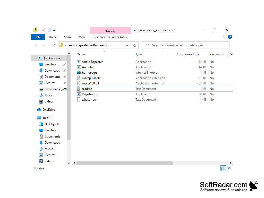Viewport: 264px width, 198px height.
Task: Click navigation pane scroll down arrow
Action: [69, 163]
